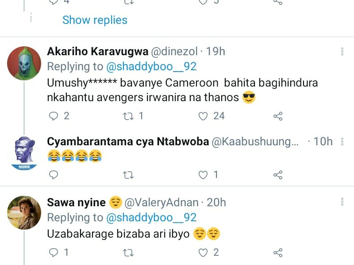The height and width of the screenshot is (265, 354).
Task: Share Cyambarantama cya Ntabwoba's tweet
Action: point(278,175)
